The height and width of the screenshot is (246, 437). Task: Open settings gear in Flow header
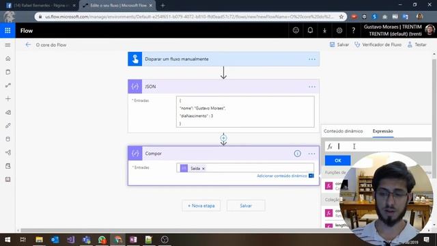point(339,30)
